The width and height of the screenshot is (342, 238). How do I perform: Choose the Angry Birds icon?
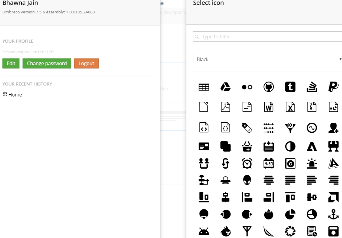pos(225,232)
